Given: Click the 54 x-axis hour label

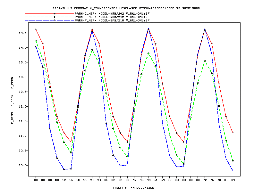Looking at the screenshot, I should (163, 180).
